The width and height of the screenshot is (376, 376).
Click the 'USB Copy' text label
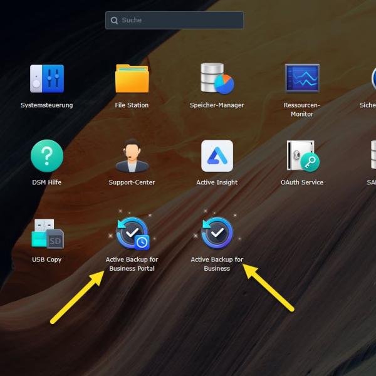click(47, 259)
